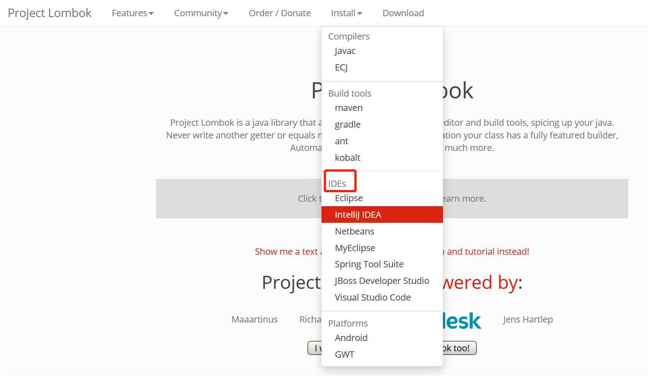Choose maven under Build tools

point(349,108)
